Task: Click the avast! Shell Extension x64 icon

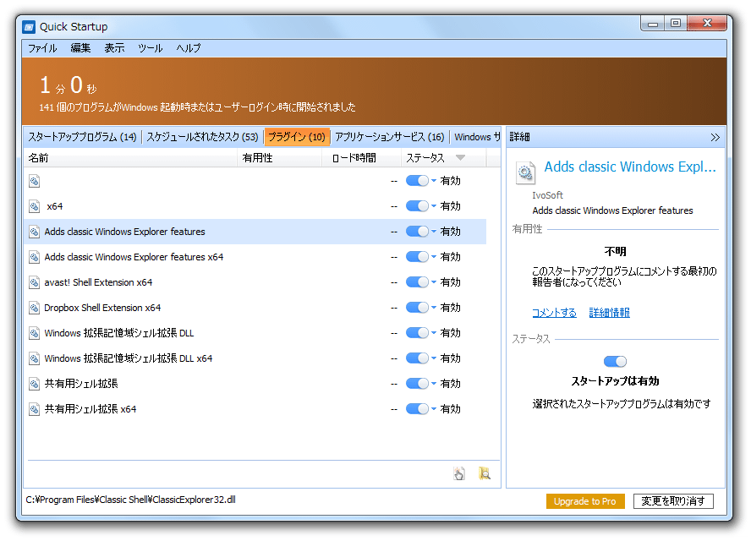Action: 34,282
